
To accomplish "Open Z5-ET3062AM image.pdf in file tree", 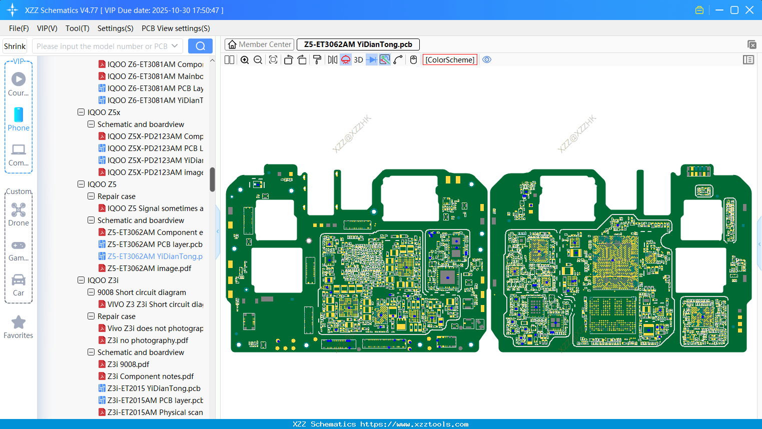I will coord(149,268).
